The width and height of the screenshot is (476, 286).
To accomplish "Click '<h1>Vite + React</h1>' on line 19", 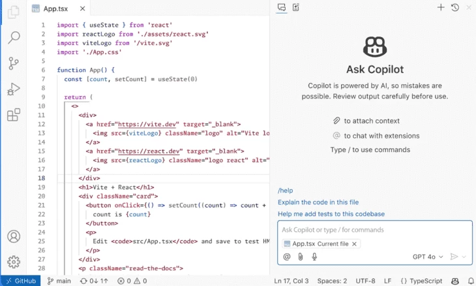I will pyautogui.click(x=116, y=187).
